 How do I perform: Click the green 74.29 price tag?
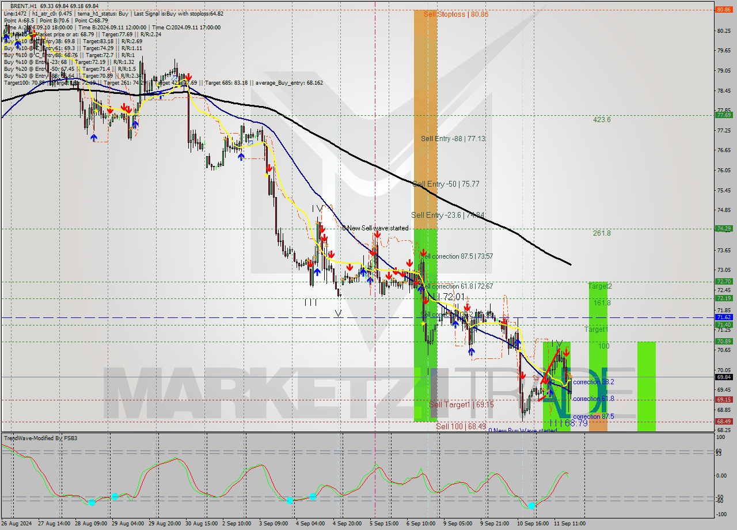723,228
